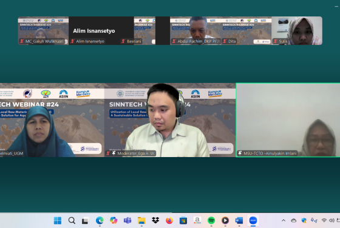The height and width of the screenshot is (228, 340).
Task: Open the Windows Security shield tray icon
Action: [304, 221]
